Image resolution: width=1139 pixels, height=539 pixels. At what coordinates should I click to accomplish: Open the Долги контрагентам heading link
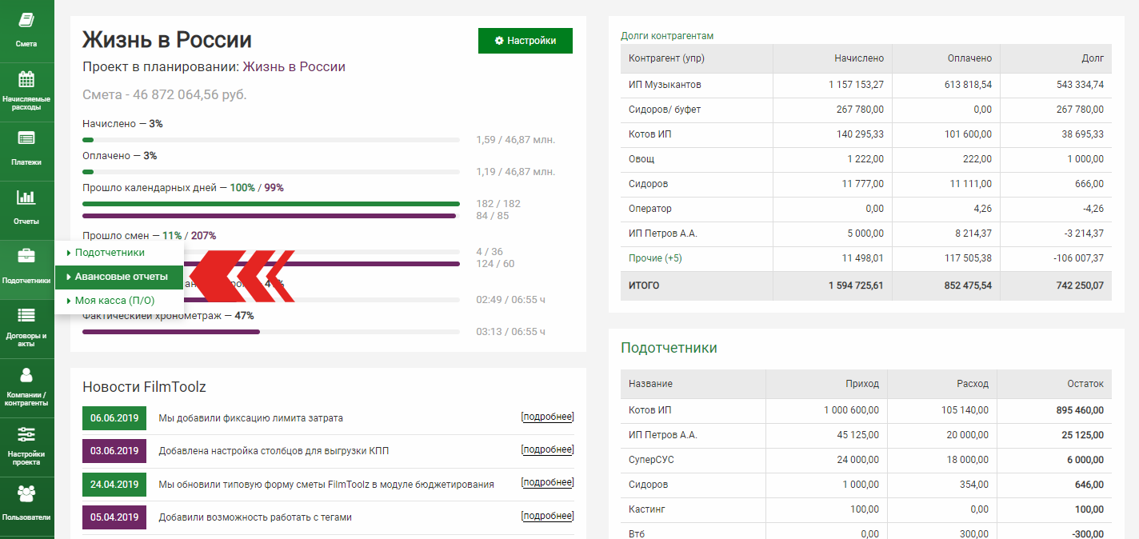click(x=667, y=36)
